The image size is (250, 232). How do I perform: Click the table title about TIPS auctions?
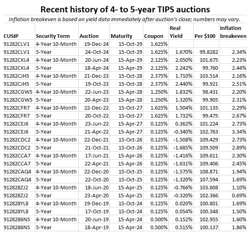(x=125, y=9)
